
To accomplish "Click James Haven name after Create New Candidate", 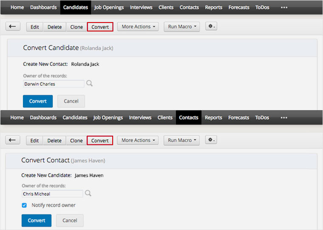I will 89,176.
